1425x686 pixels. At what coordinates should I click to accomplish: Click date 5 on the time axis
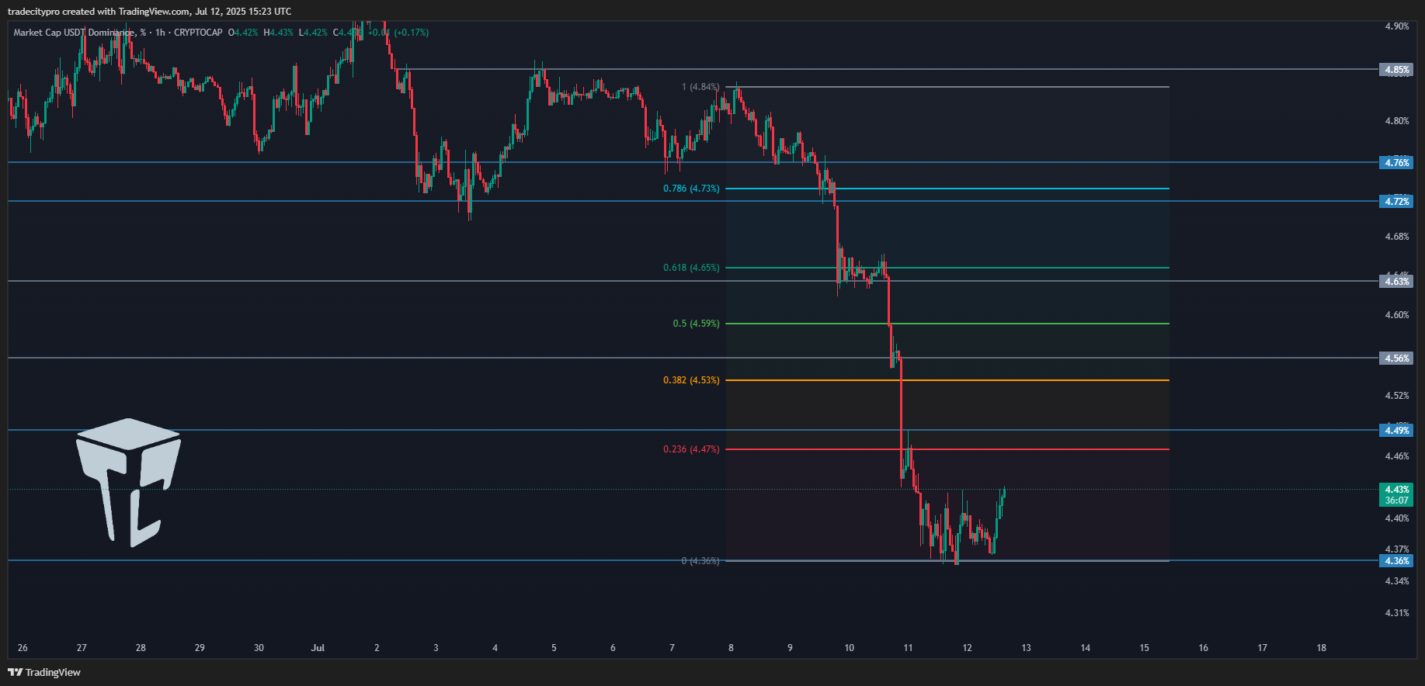(x=554, y=647)
